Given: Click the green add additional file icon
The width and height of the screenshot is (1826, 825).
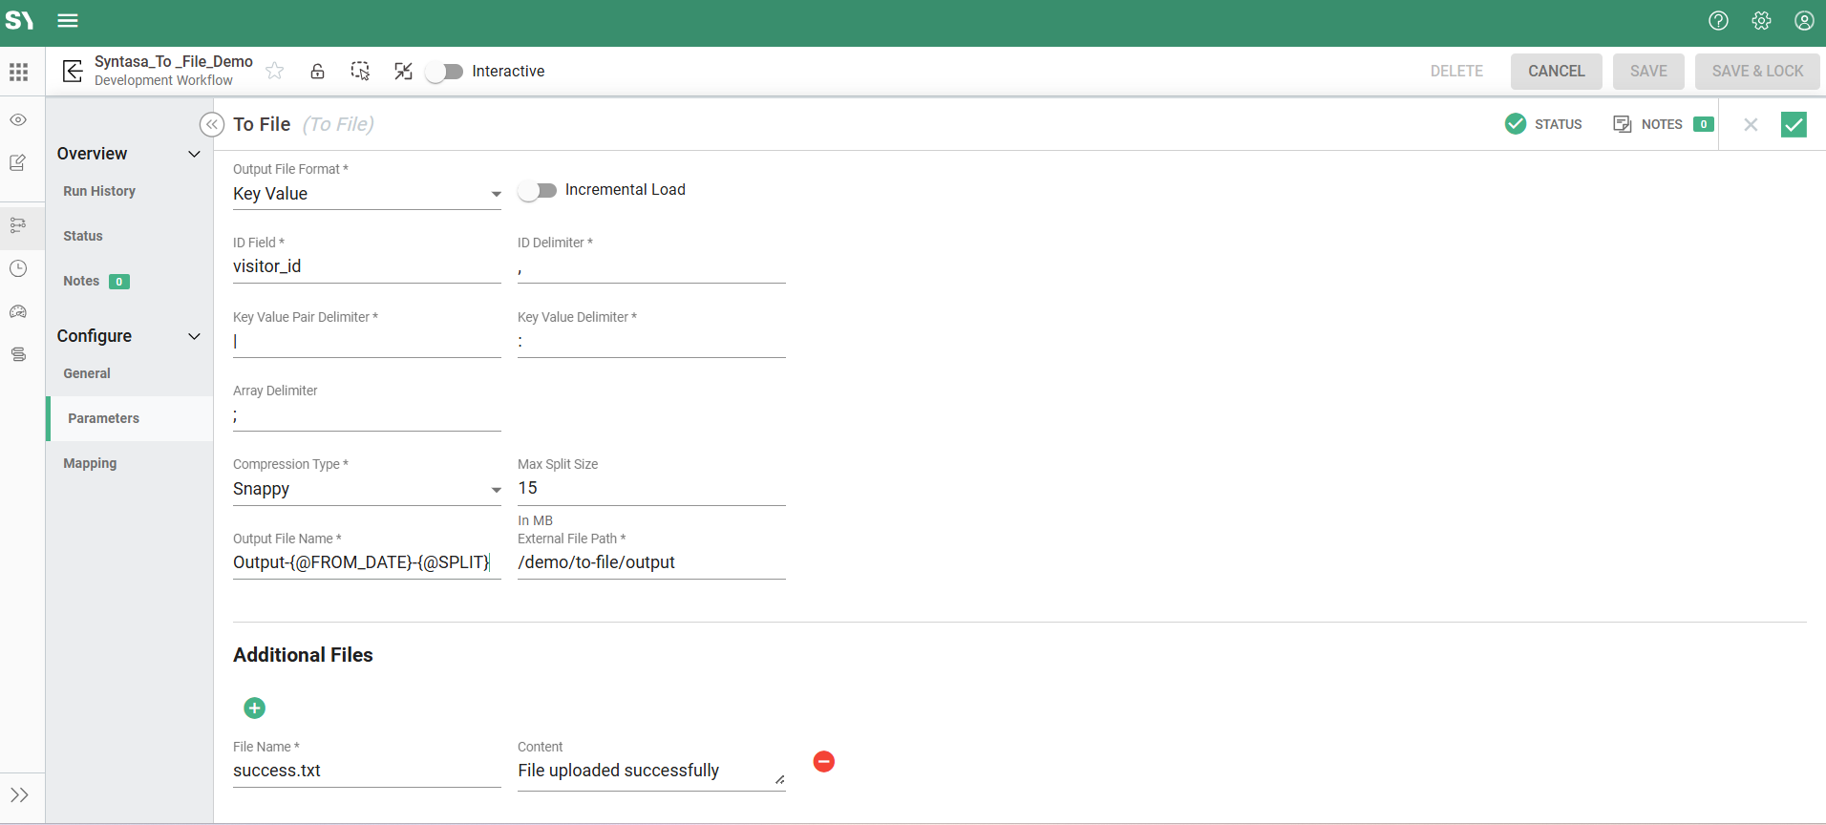Looking at the screenshot, I should [x=254, y=708].
